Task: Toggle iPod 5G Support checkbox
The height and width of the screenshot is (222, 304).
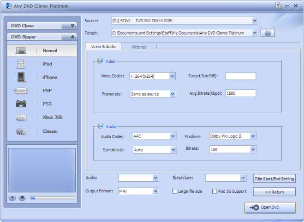Action: pos(215,191)
